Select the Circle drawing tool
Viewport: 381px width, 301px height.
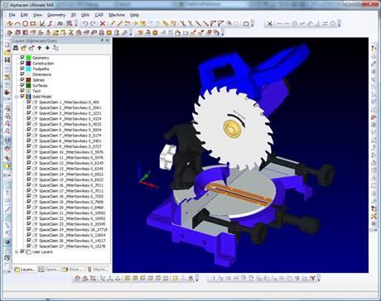pyautogui.click(x=25, y=24)
